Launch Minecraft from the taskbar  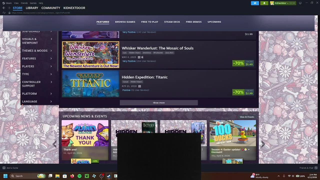pos(87,176)
